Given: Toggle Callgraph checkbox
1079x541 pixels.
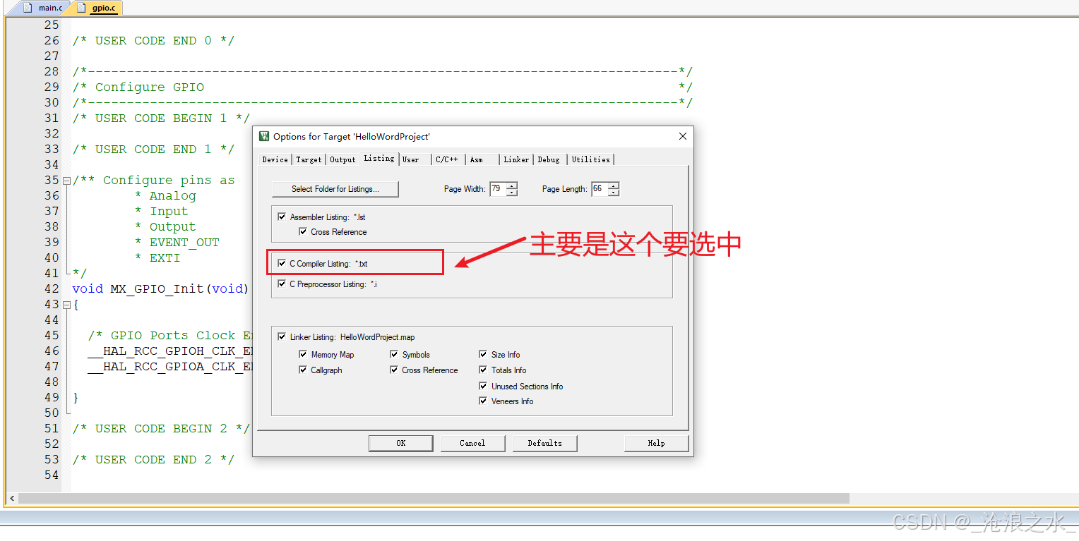Looking at the screenshot, I should [303, 370].
